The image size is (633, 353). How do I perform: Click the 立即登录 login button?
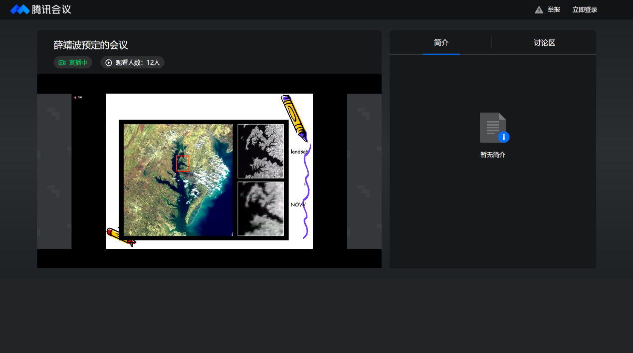tap(585, 10)
